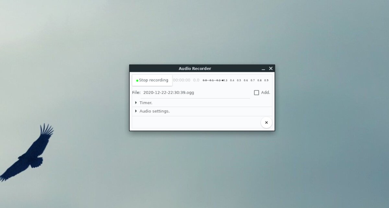Move the level marker to 0.9

pyautogui.click(x=266, y=80)
